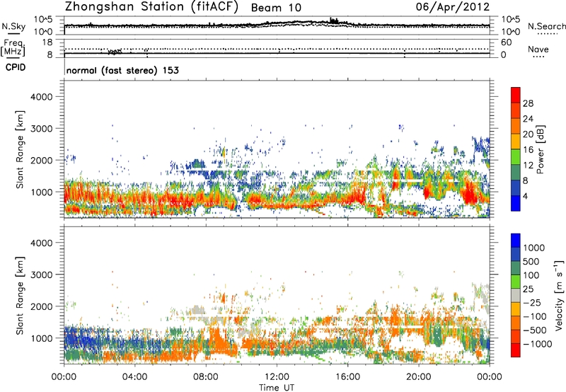This screenshot has width=566, height=392.
Task: Click the title 'Zhongshan Station (fitACF)'
Action: [151, 6]
